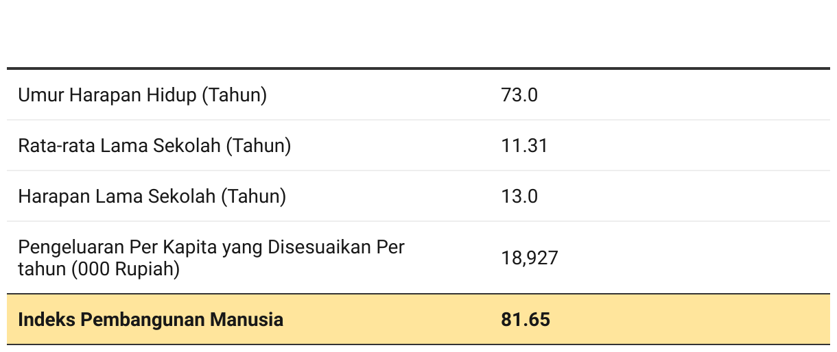Select the 13.0 value cell
This screenshot has height=352, width=837.
pyautogui.click(x=519, y=197)
